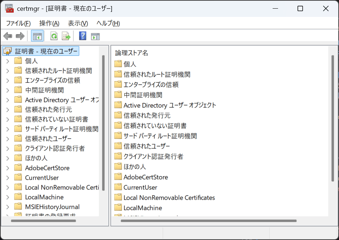The height and width of the screenshot is (240, 339).
Task: Click the Back arrow toolbar icon
Action: 8,36
